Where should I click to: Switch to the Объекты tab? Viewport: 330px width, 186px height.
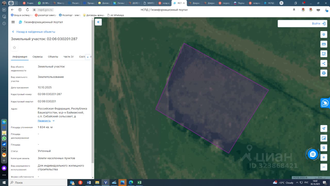53,57
